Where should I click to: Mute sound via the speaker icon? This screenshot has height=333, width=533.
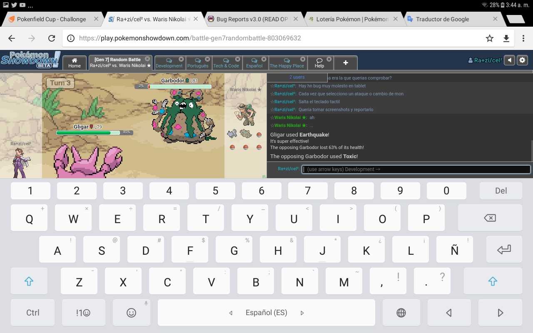coord(510,60)
